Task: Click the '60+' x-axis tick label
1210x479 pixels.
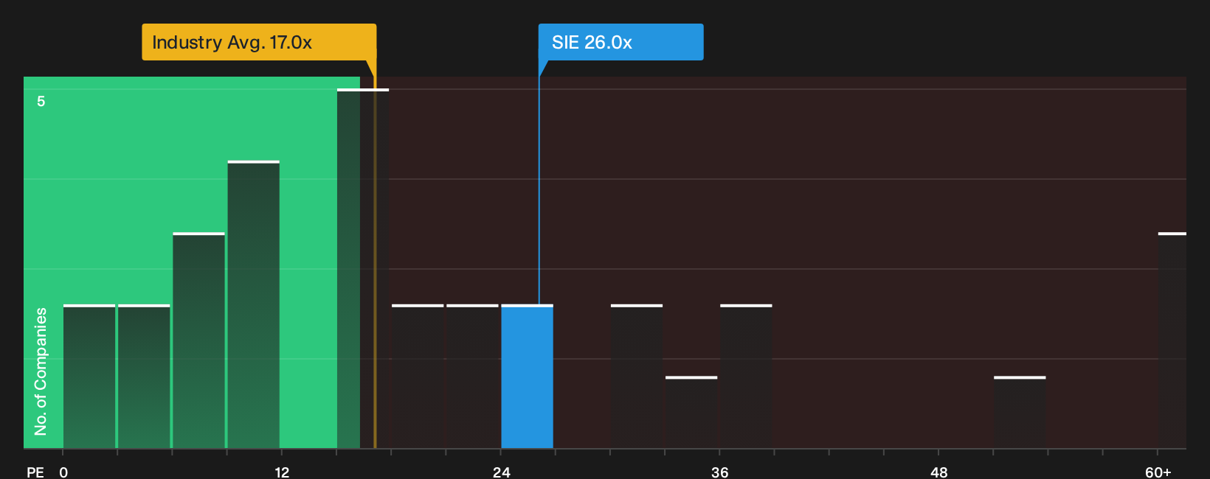Action: [1158, 472]
